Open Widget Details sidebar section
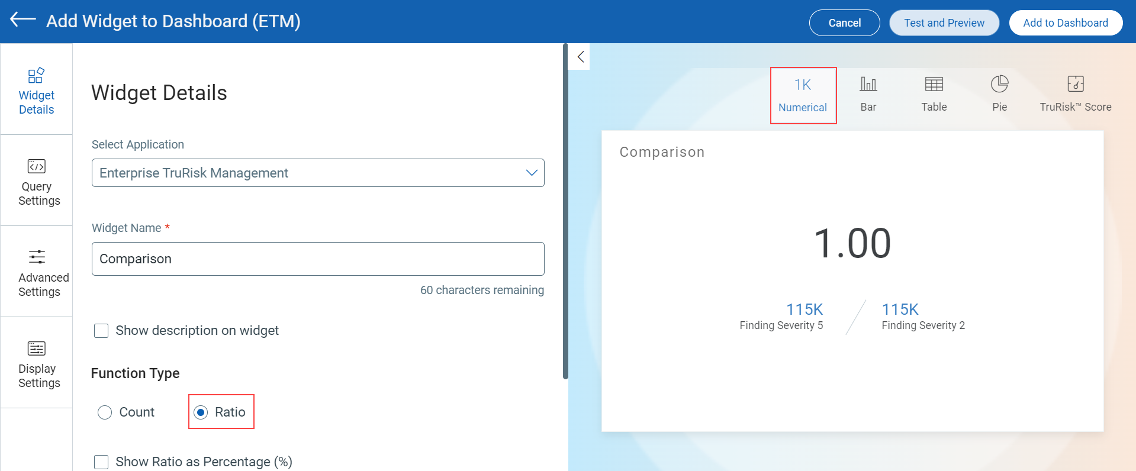The height and width of the screenshot is (471, 1136). tap(36, 89)
